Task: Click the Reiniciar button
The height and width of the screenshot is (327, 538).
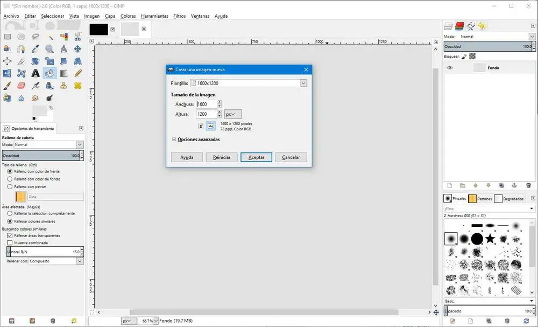Action: tap(222, 157)
